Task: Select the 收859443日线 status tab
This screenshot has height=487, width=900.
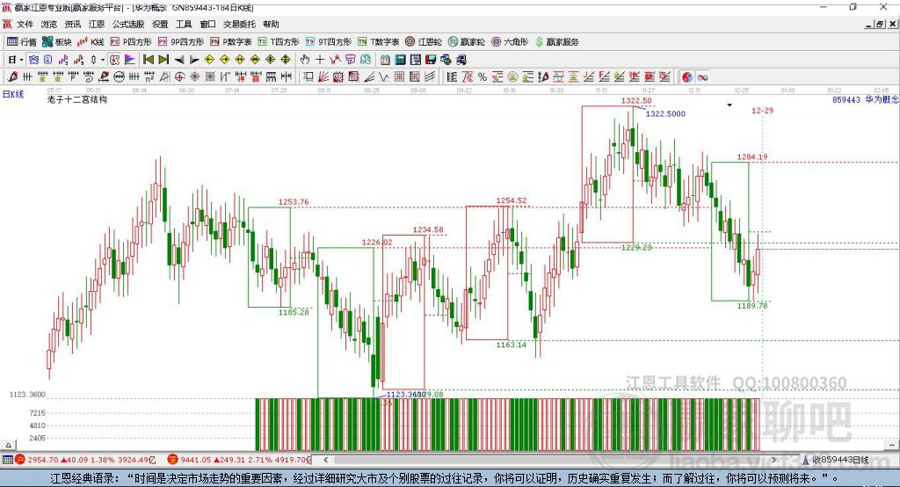Action: 835,460
